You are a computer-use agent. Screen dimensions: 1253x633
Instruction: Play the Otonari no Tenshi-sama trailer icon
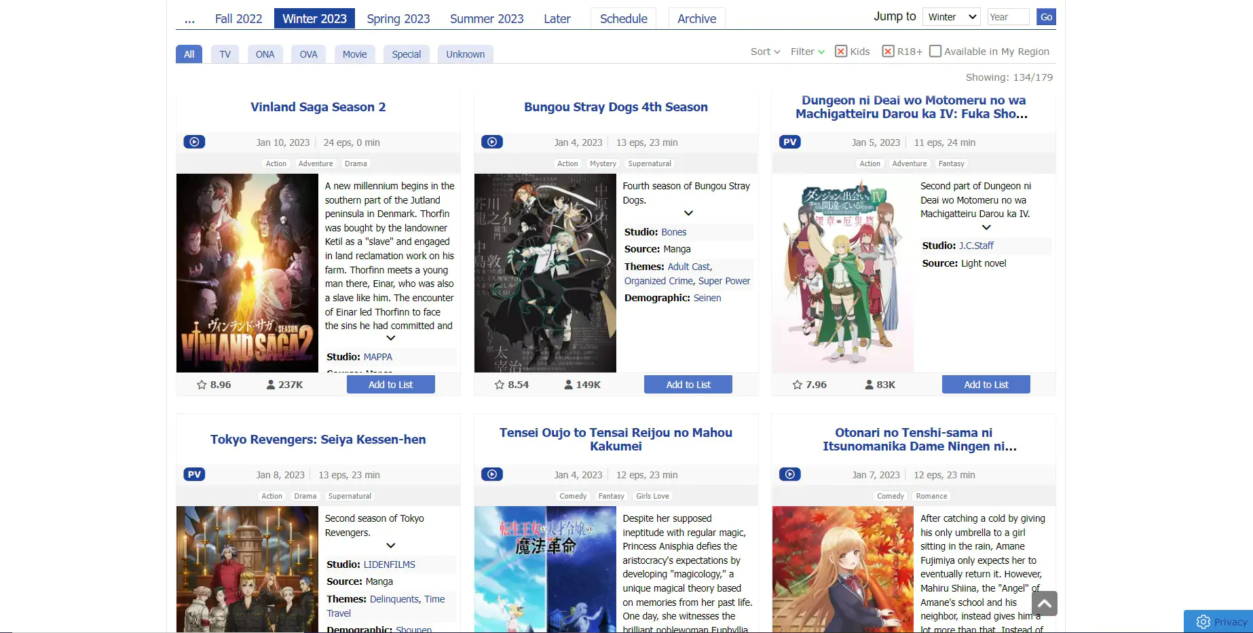[790, 474]
